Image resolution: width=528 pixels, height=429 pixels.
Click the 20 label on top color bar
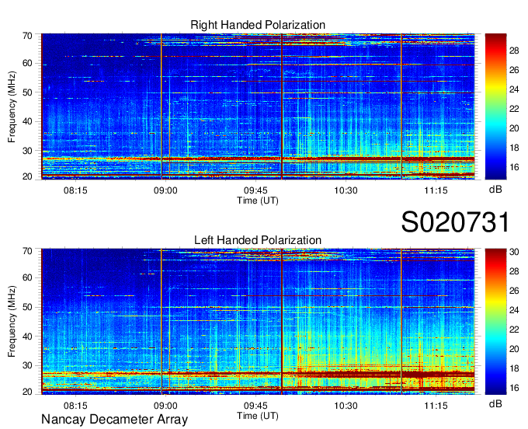pyautogui.click(x=514, y=128)
